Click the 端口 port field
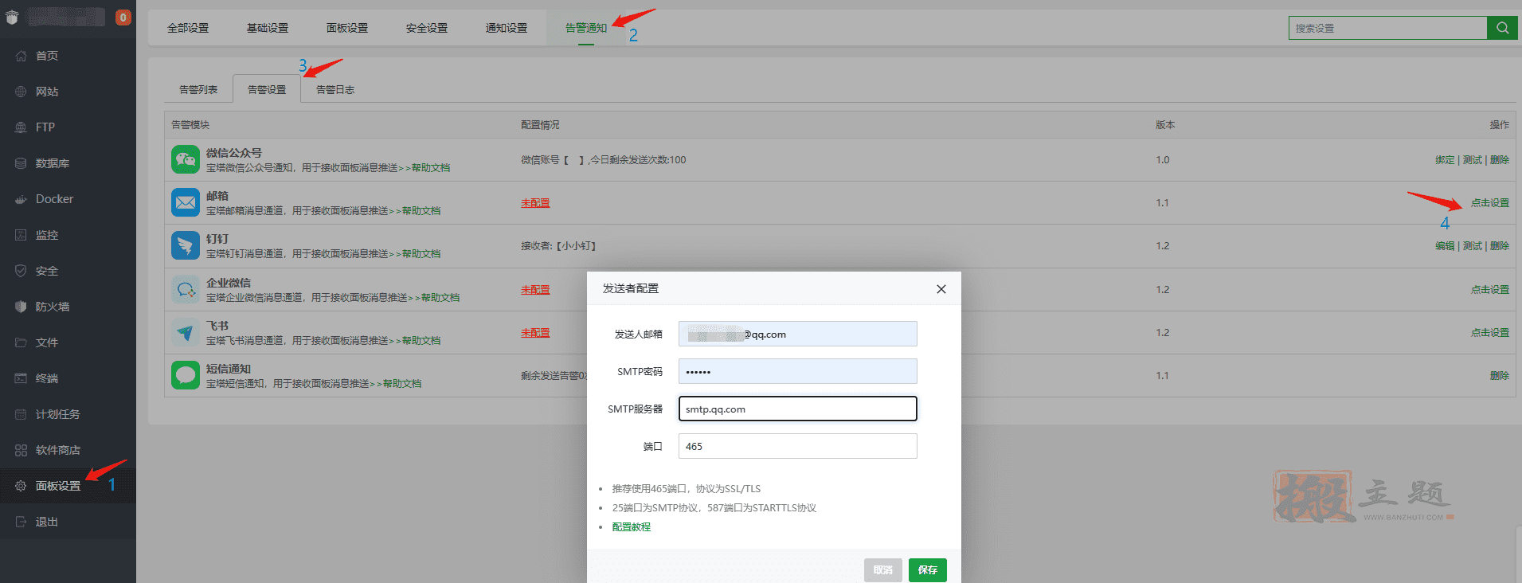 [798, 446]
